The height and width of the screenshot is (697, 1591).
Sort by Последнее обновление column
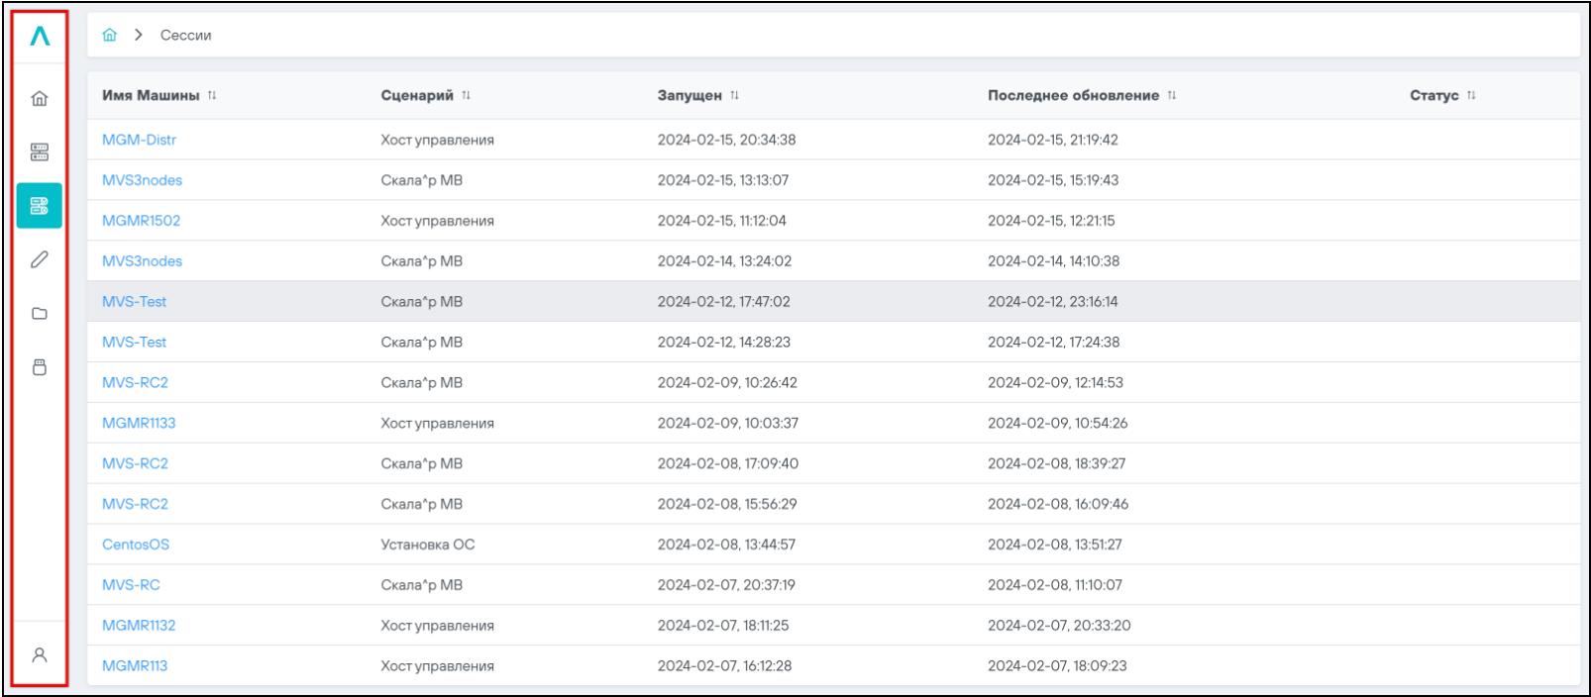pyautogui.click(x=1171, y=96)
